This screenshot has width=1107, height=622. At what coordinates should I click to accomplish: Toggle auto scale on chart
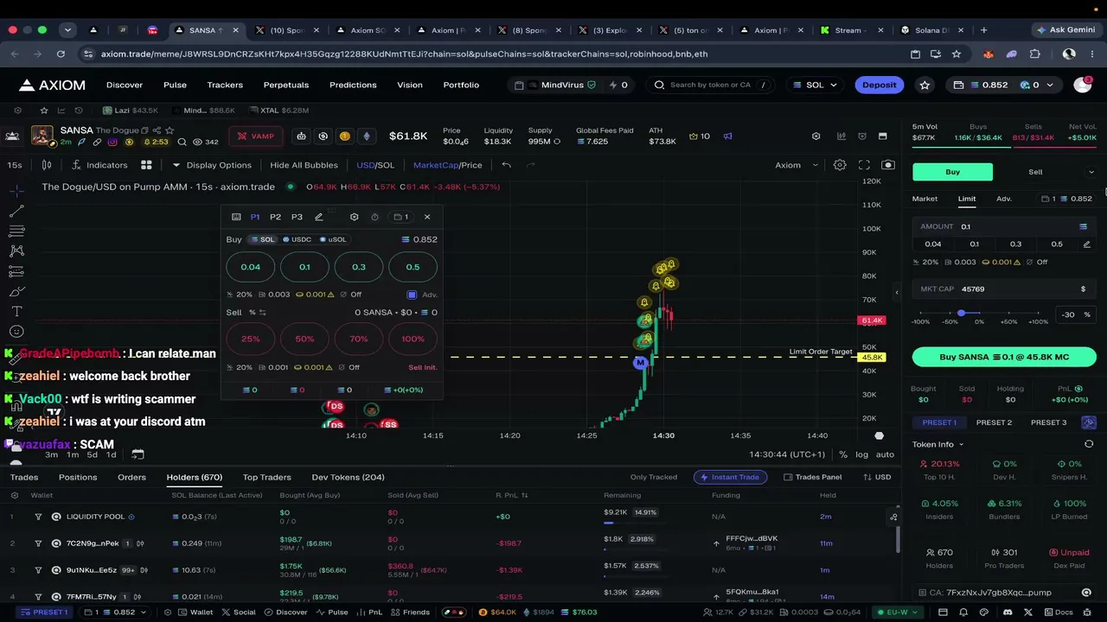click(x=885, y=454)
